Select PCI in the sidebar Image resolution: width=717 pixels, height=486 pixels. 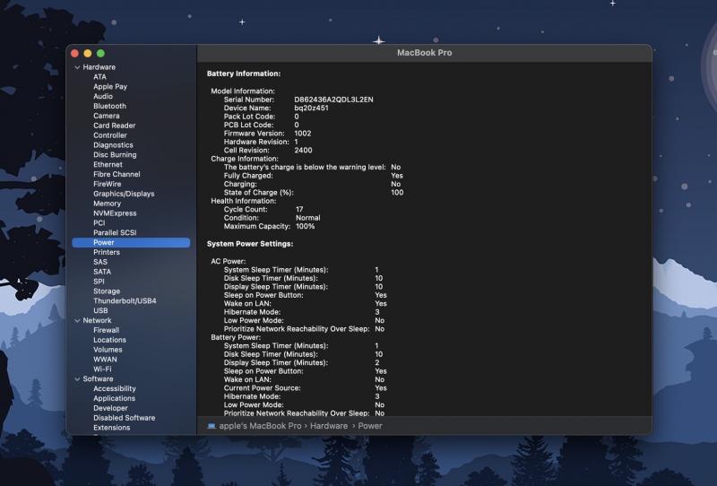point(99,223)
